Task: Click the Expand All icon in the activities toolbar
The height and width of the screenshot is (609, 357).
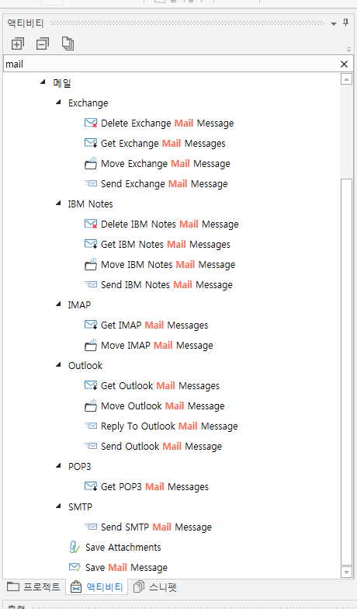Action: click(x=17, y=43)
